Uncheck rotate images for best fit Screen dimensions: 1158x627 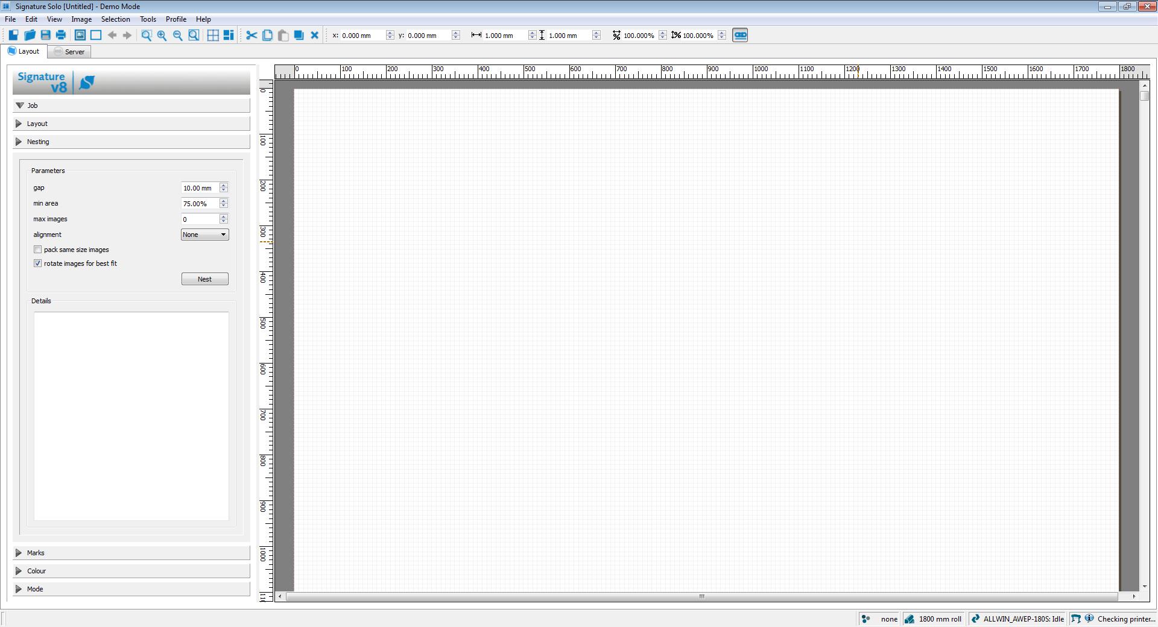[38, 263]
